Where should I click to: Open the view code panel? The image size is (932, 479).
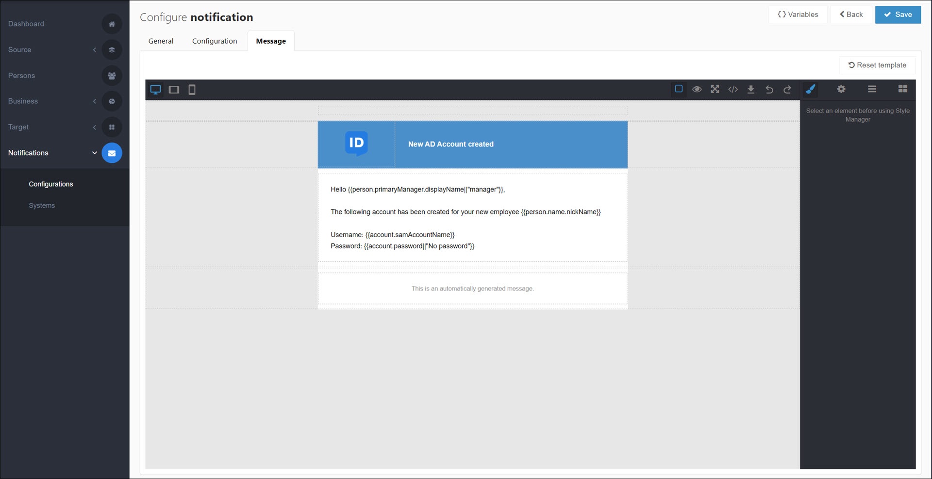pos(733,89)
